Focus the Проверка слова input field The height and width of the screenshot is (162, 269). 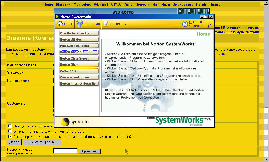click(x=65, y=151)
